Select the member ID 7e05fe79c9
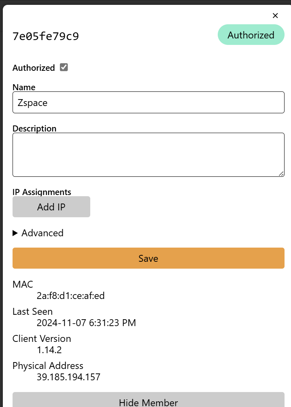Viewport: 291px width, 407px height. (46, 36)
